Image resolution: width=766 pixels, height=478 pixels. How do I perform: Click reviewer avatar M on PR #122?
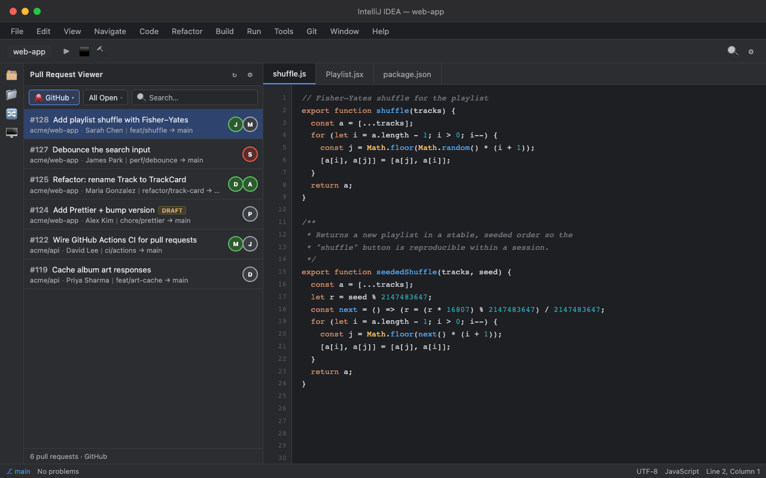pyautogui.click(x=236, y=244)
